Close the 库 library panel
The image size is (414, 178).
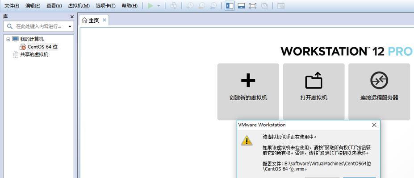[x=72, y=16]
